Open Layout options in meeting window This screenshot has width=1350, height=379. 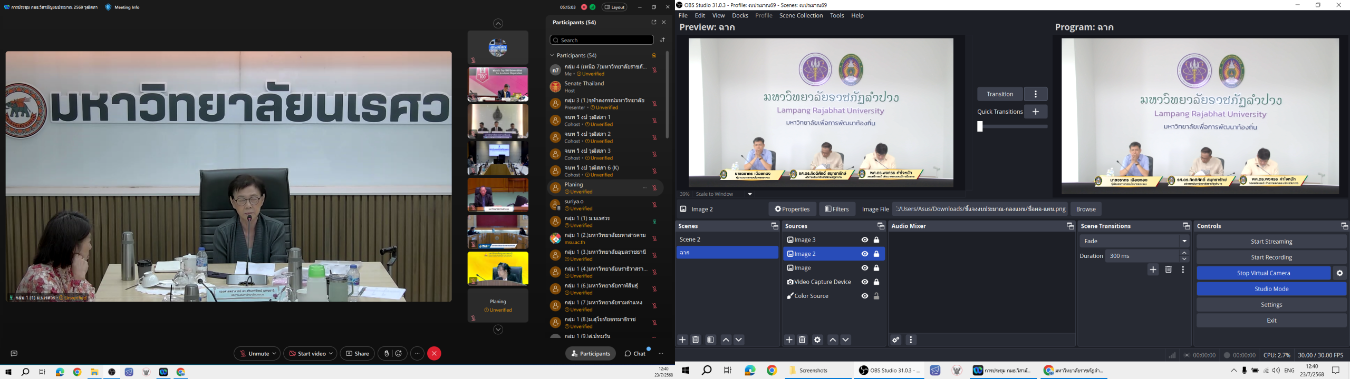(x=615, y=7)
